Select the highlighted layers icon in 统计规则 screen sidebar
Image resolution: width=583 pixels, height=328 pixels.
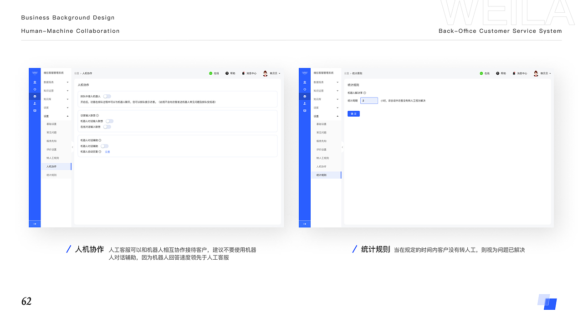click(305, 97)
